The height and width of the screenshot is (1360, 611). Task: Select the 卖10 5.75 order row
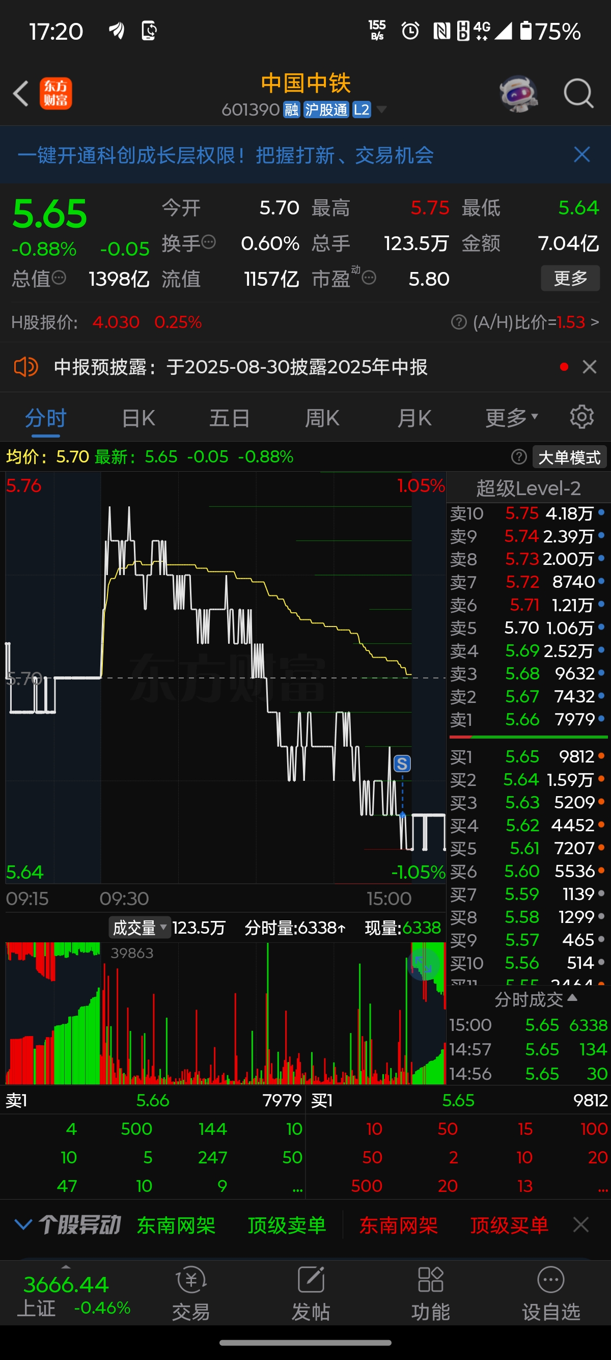pos(528,513)
